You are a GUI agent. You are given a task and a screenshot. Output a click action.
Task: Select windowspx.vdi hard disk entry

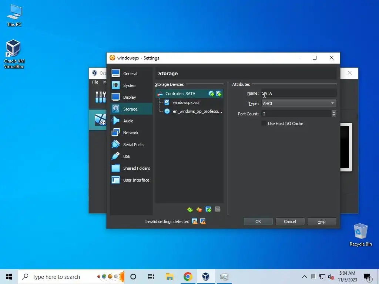tap(186, 102)
